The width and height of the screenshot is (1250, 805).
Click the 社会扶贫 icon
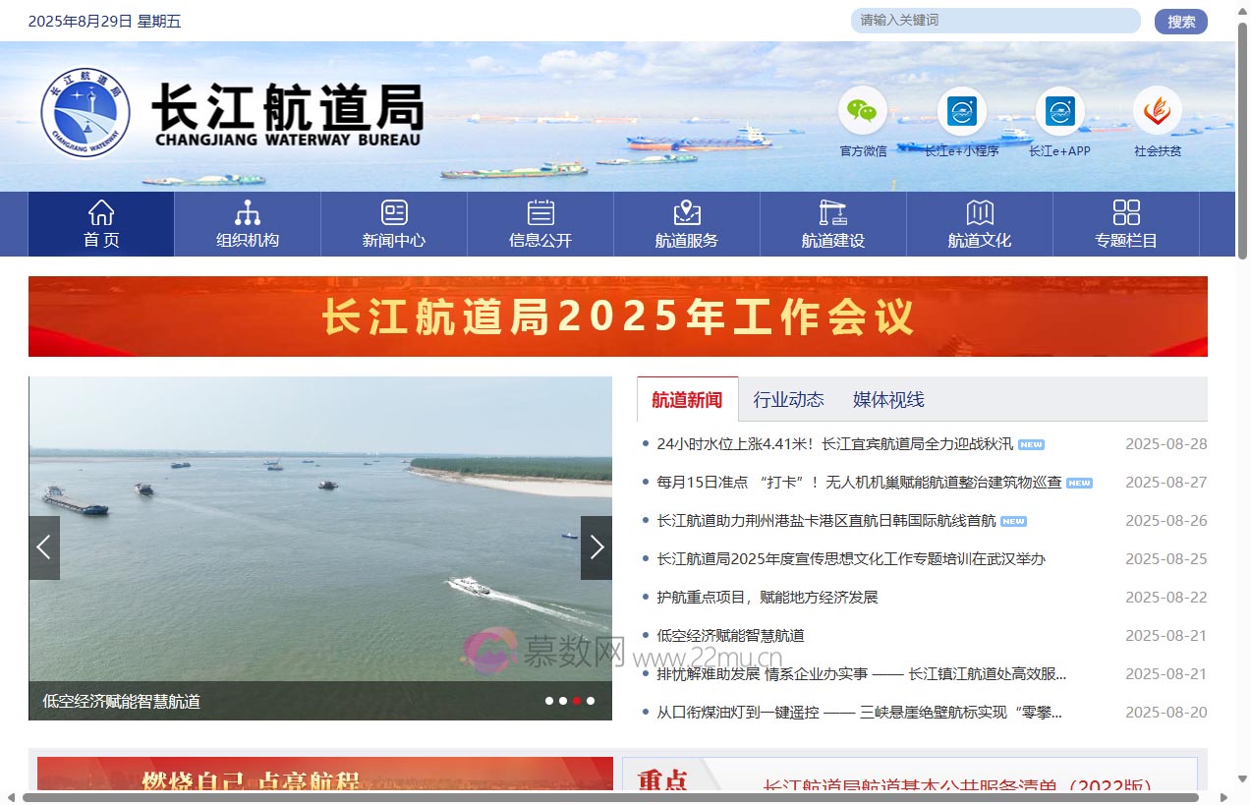click(1158, 111)
